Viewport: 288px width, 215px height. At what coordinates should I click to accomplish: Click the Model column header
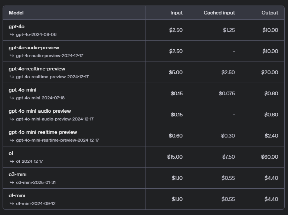[x=16, y=13]
